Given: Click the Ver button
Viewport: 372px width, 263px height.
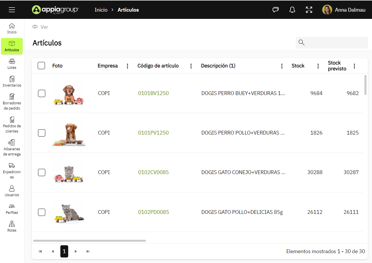Looking at the screenshot, I should coord(40,27).
